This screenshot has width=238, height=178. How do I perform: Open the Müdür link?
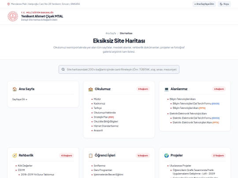(x=97, y=99)
